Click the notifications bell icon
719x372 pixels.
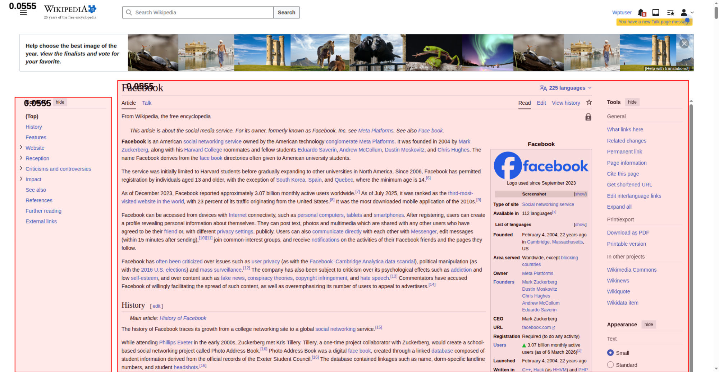pos(641,13)
